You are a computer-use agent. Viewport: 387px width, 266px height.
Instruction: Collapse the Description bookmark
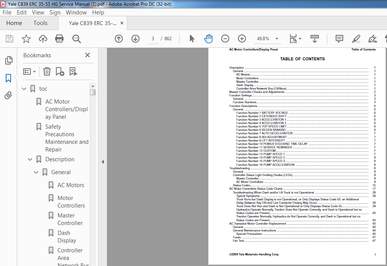[x=30, y=159]
